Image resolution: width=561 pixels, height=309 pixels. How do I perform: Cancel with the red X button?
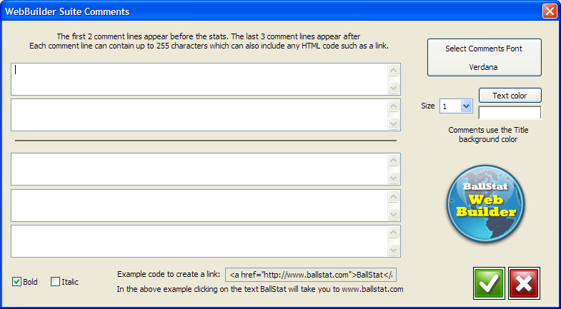click(x=524, y=283)
